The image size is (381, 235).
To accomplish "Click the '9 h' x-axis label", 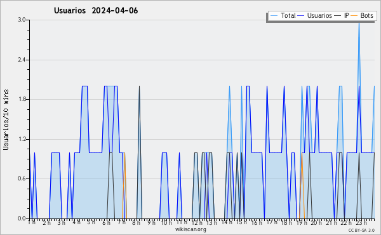I will [151, 222].
